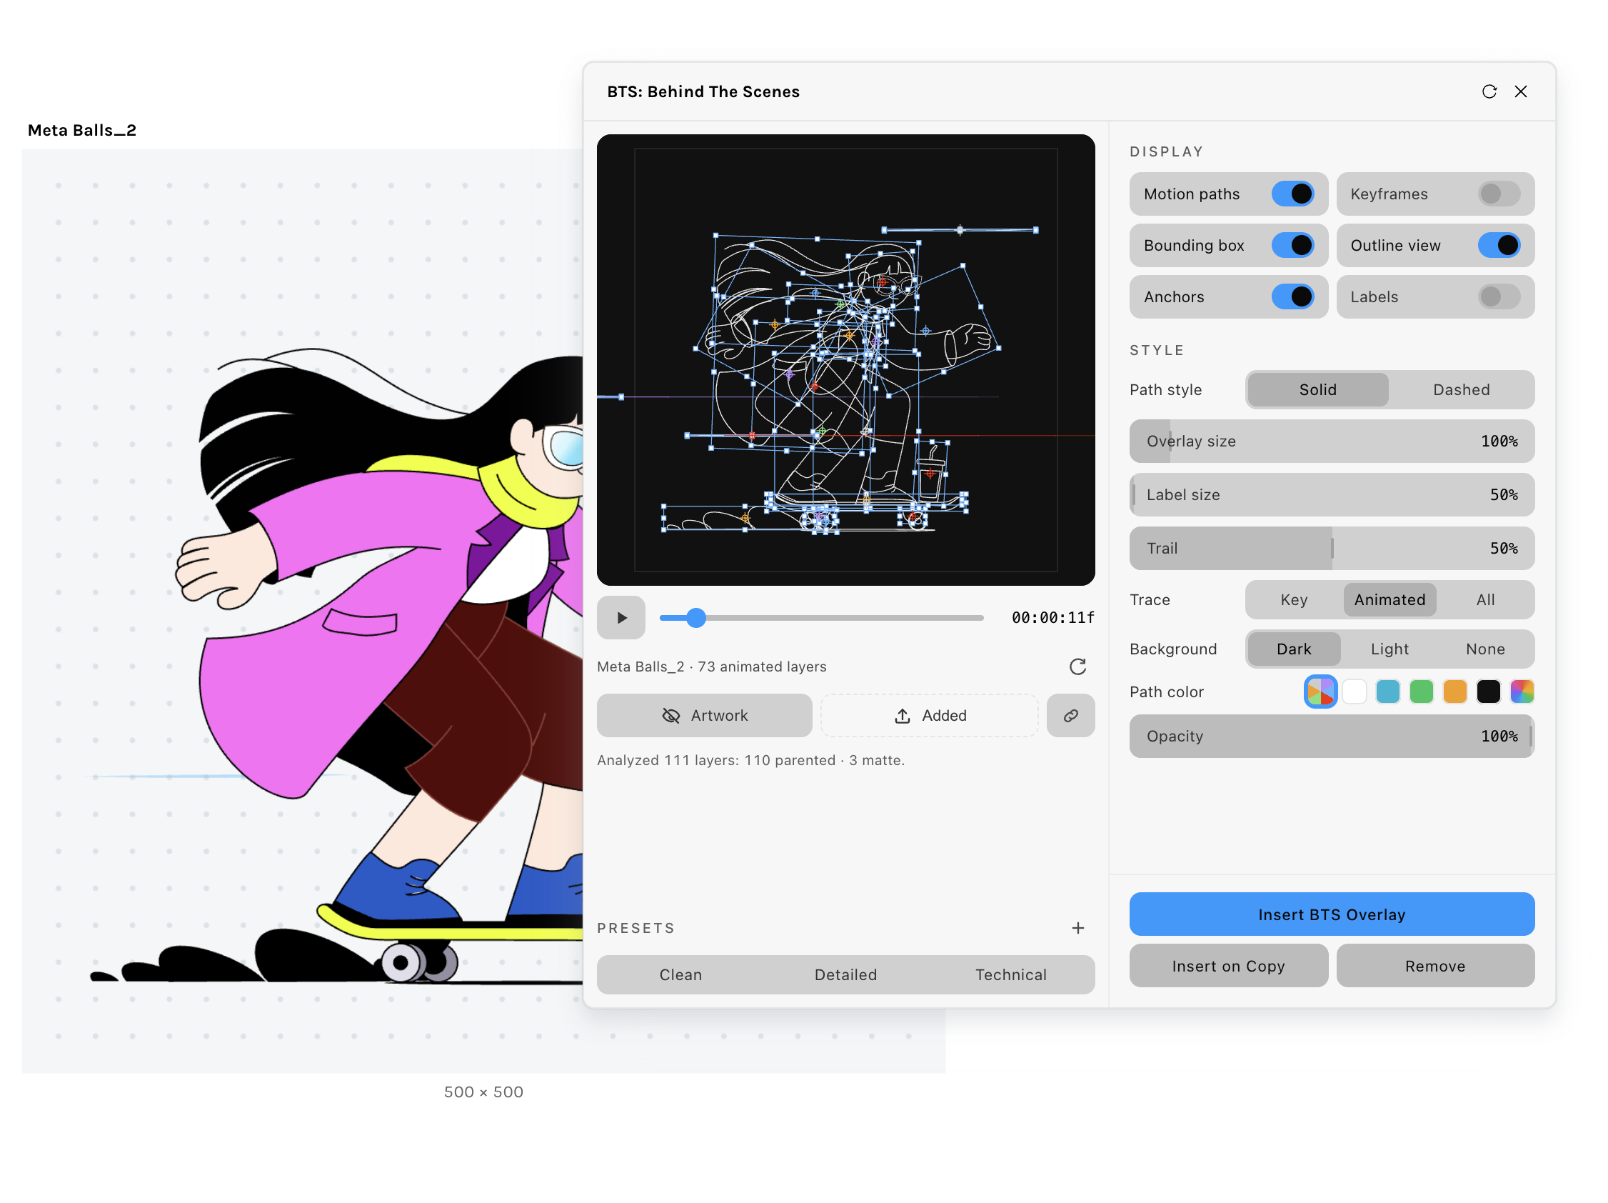Click the timeline scrubber handle
1608x1203 pixels.
(x=695, y=617)
